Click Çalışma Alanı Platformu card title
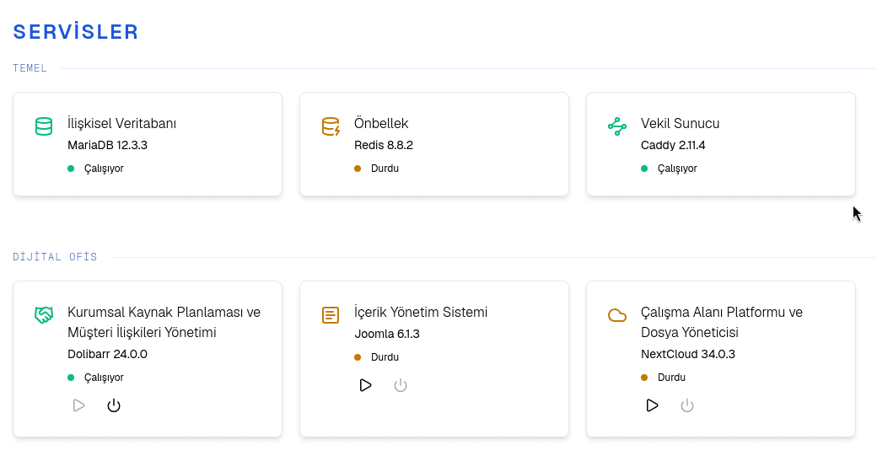 click(x=722, y=322)
